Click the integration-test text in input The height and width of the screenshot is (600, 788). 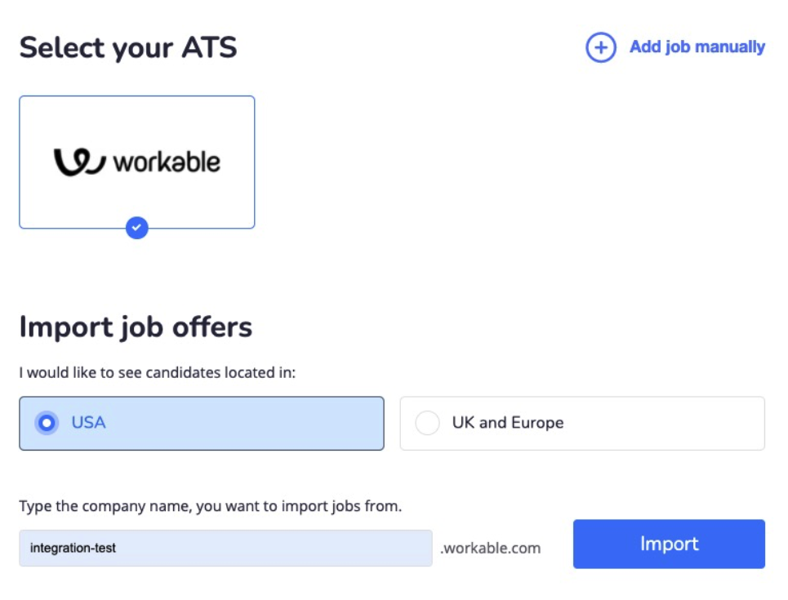[73, 548]
